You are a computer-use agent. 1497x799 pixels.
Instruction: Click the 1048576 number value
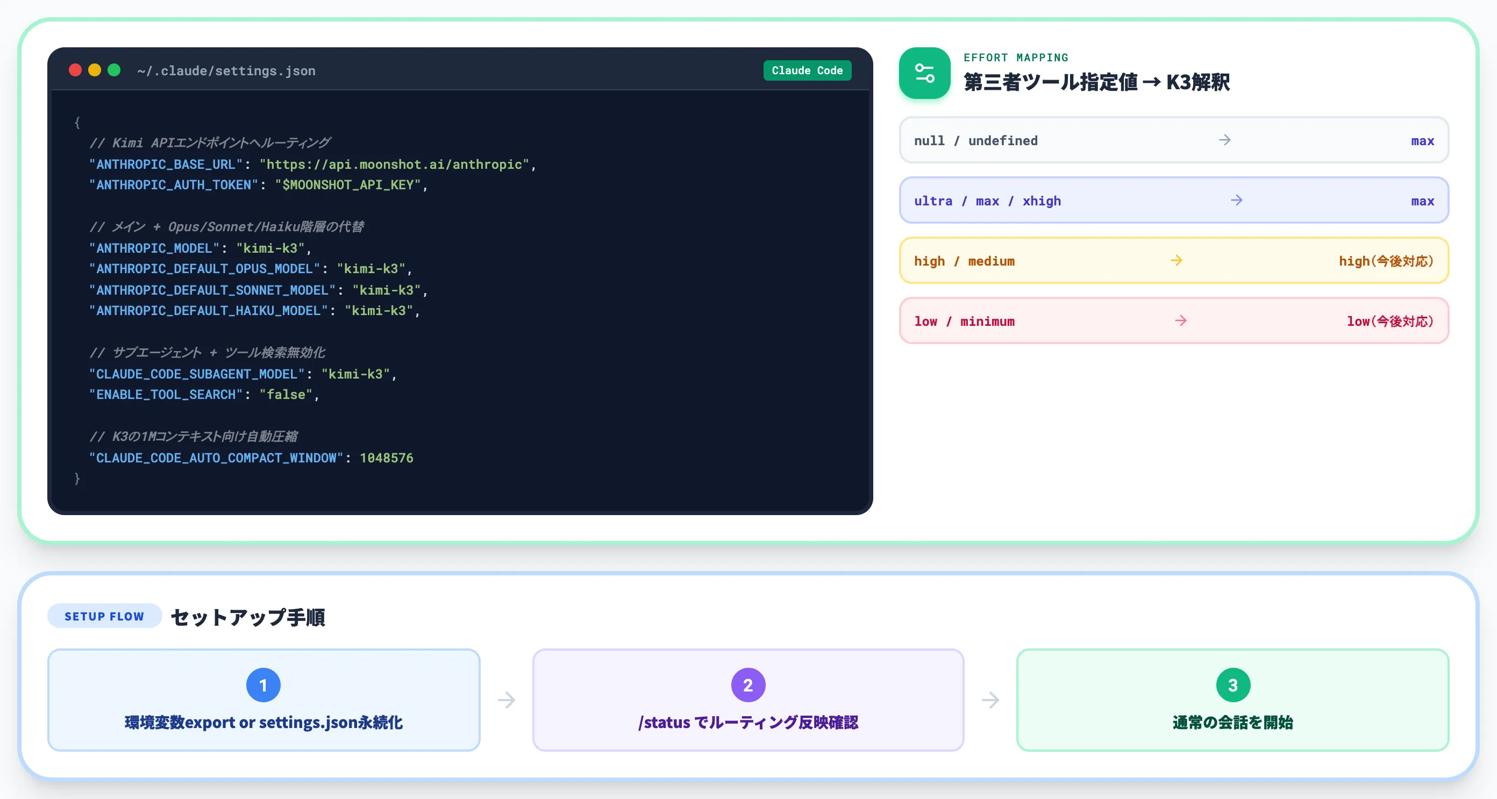click(x=387, y=458)
